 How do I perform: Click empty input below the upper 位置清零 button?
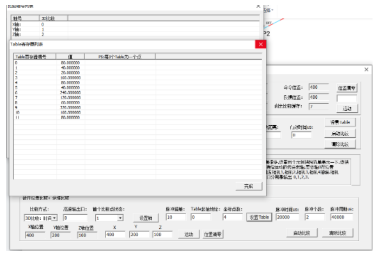(x=347, y=98)
